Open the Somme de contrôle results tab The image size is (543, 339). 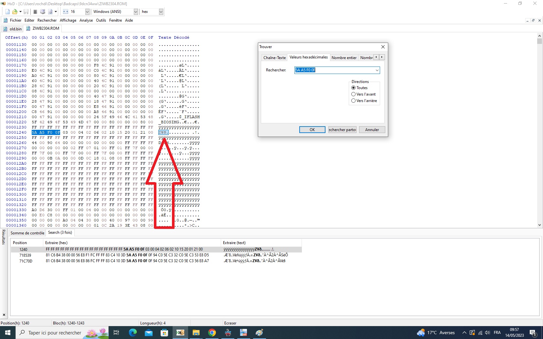point(27,233)
